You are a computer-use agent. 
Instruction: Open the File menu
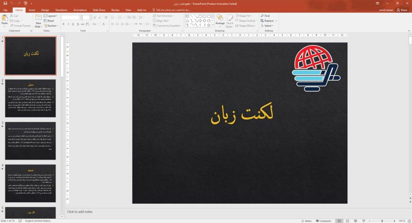click(5, 10)
